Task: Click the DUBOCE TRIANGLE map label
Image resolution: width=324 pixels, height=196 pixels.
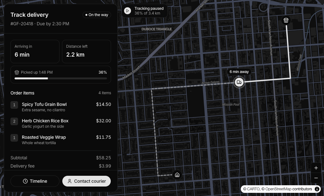Action: (x=156, y=29)
